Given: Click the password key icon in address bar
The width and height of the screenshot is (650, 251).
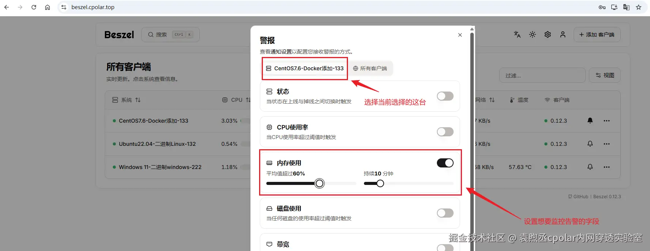Looking at the screenshot, I should [602, 7].
